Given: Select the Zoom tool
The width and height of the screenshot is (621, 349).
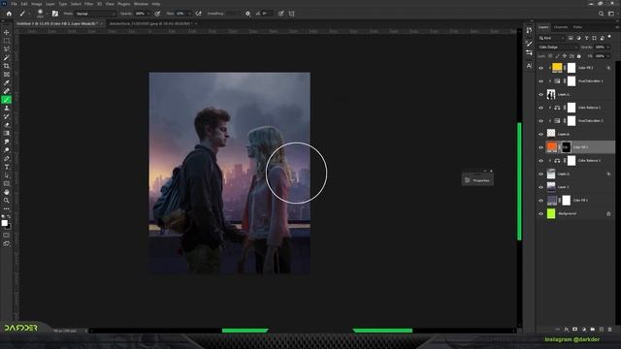Looking at the screenshot, I should pos(7,201).
